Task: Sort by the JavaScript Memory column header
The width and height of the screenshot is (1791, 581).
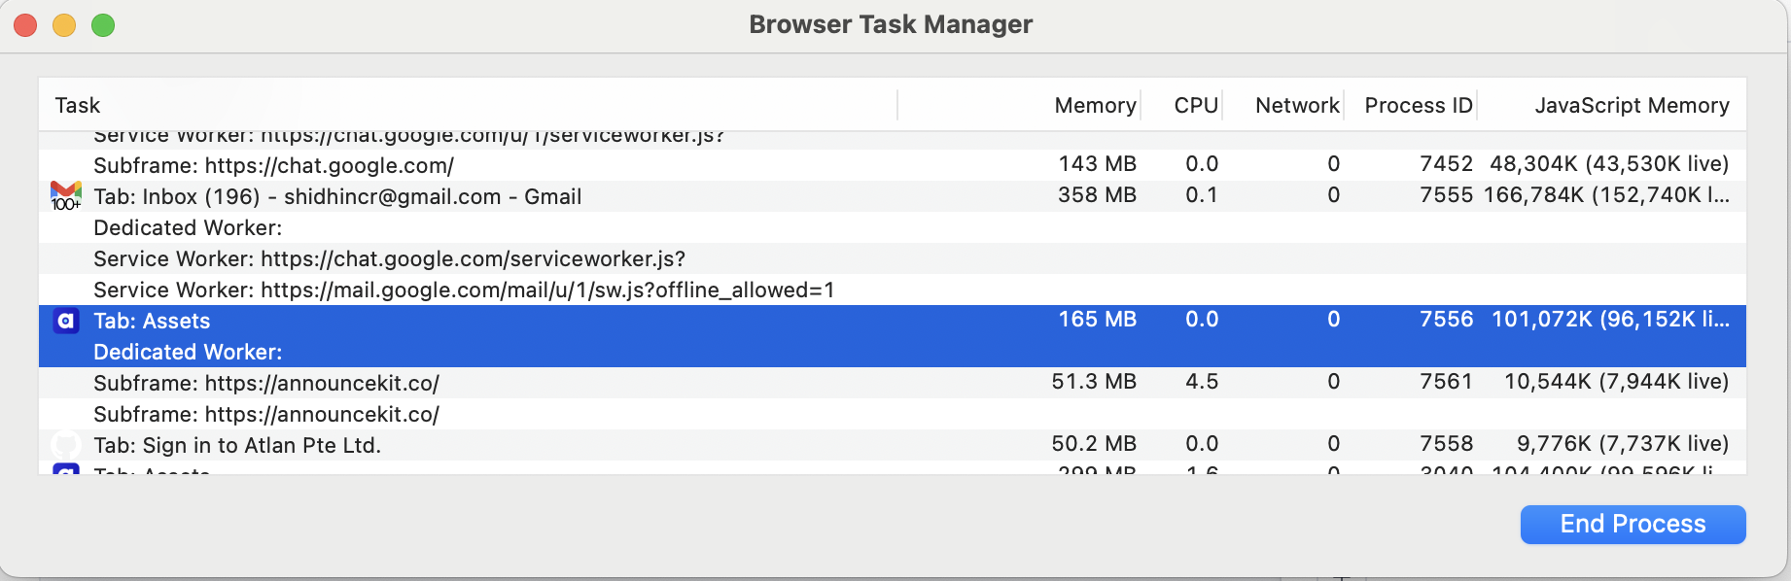Action: click(x=1632, y=105)
